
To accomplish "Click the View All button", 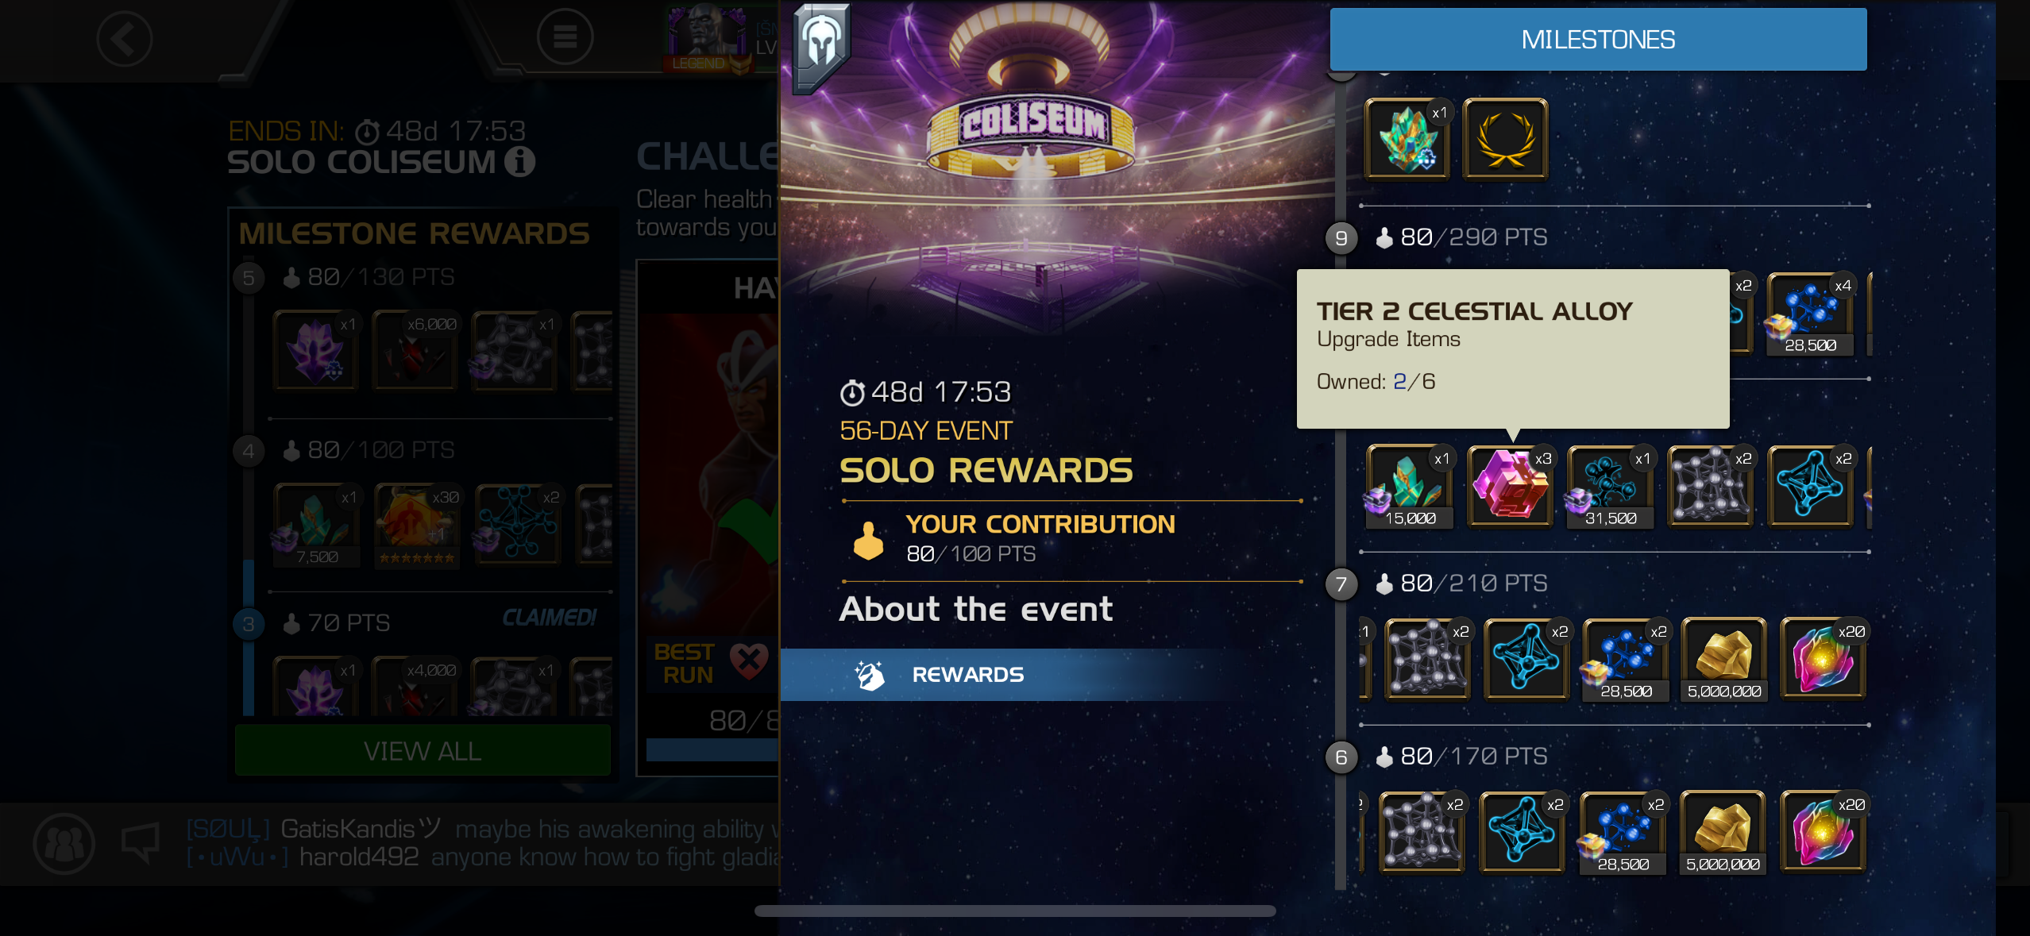I will click(423, 751).
